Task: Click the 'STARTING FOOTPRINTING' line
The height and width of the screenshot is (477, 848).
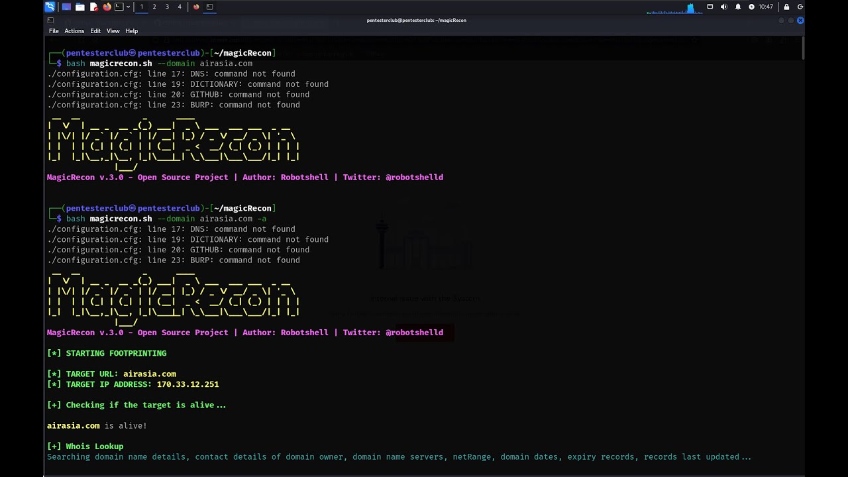Action: pyautogui.click(x=107, y=353)
